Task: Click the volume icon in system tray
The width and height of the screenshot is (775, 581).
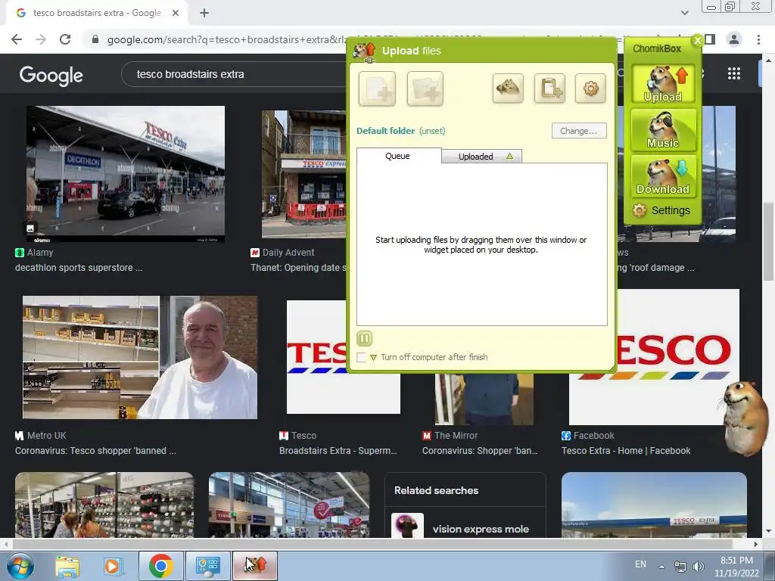Action: (699, 567)
